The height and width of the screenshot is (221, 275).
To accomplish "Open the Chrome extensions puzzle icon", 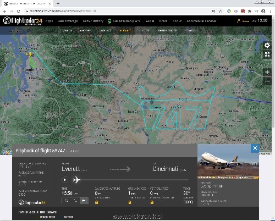I will point(250,11).
